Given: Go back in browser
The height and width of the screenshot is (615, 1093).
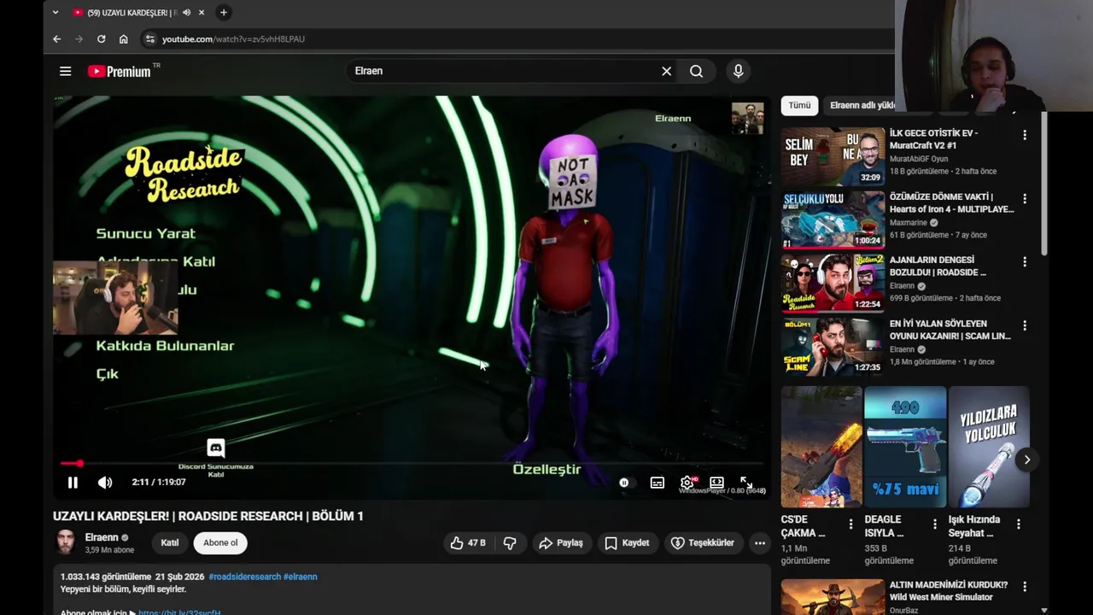Looking at the screenshot, I should [57, 39].
